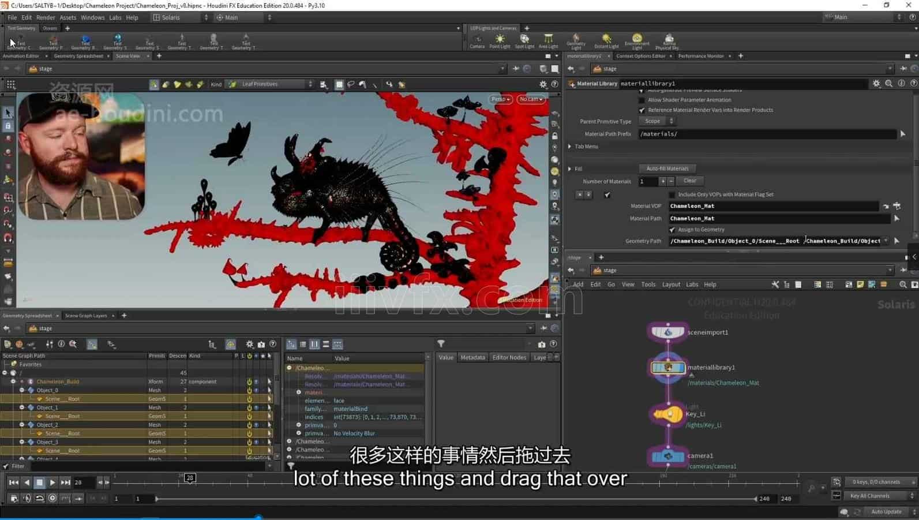Viewport: 919px width, 520px height.
Task: Click the camera1 node
Action: click(668, 456)
